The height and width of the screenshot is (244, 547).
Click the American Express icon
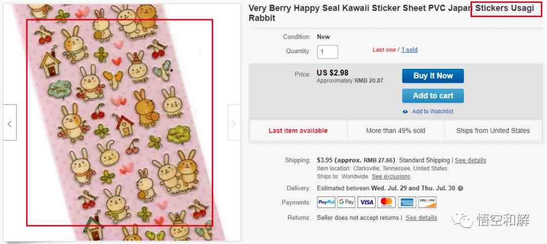(x=407, y=202)
